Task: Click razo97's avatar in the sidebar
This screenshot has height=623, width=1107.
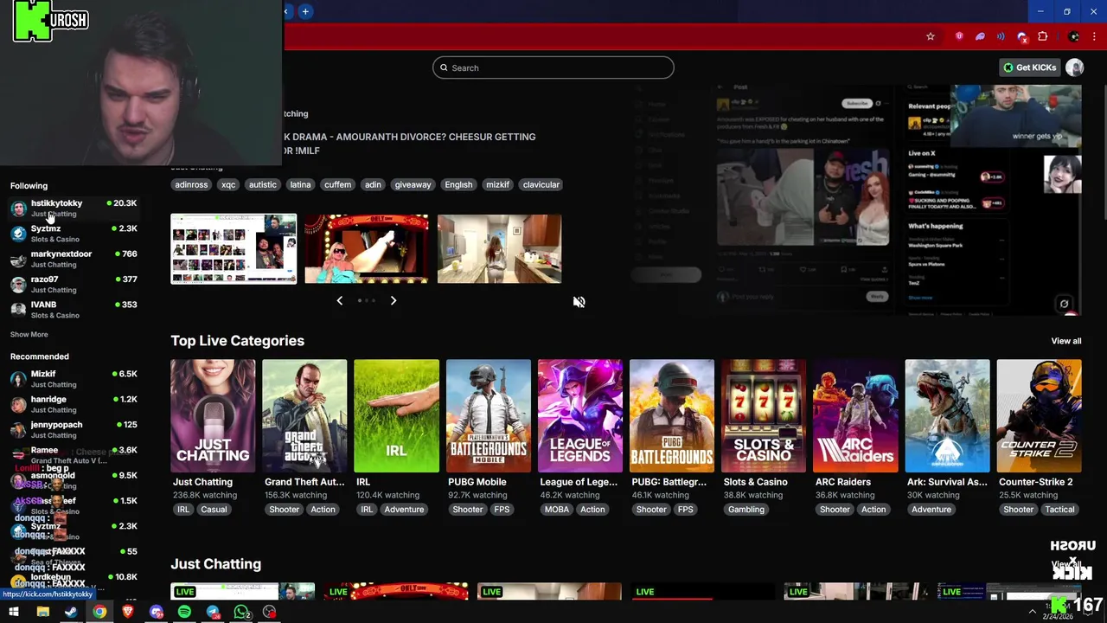Action: pyautogui.click(x=18, y=285)
